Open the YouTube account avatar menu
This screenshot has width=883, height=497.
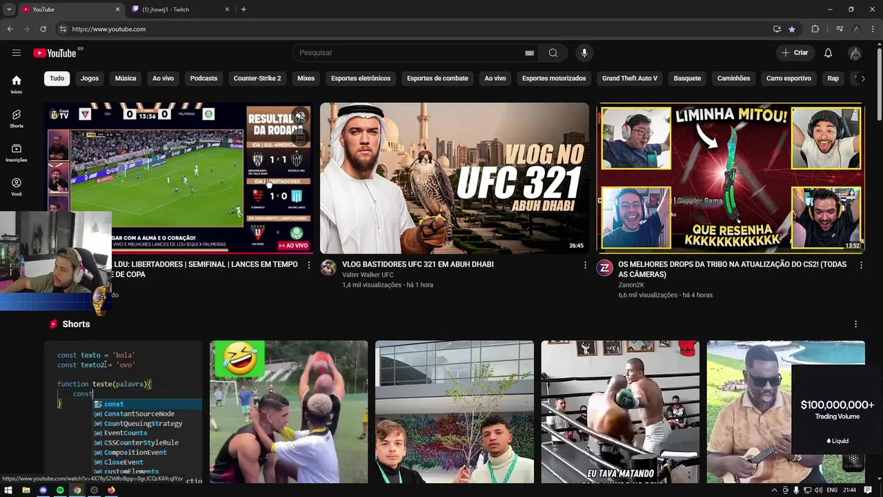pyautogui.click(x=855, y=53)
